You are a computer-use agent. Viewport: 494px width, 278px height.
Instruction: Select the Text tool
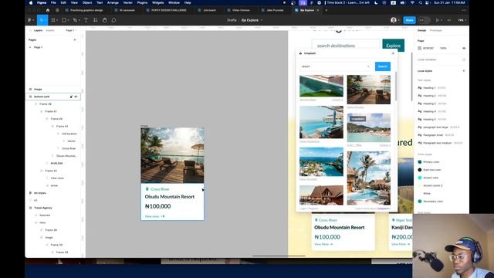pyautogui.click(x=86, y=20)
